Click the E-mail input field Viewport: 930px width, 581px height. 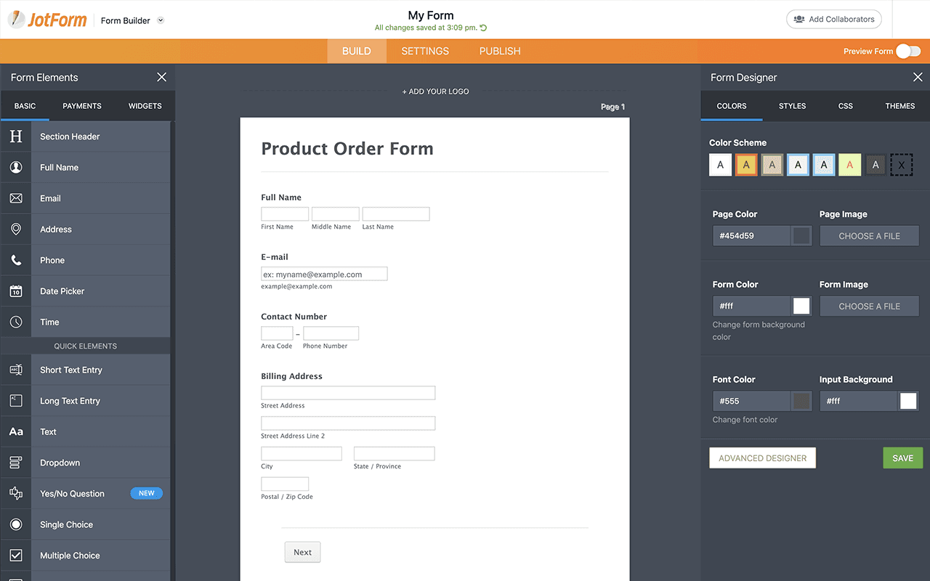[324, 274]
